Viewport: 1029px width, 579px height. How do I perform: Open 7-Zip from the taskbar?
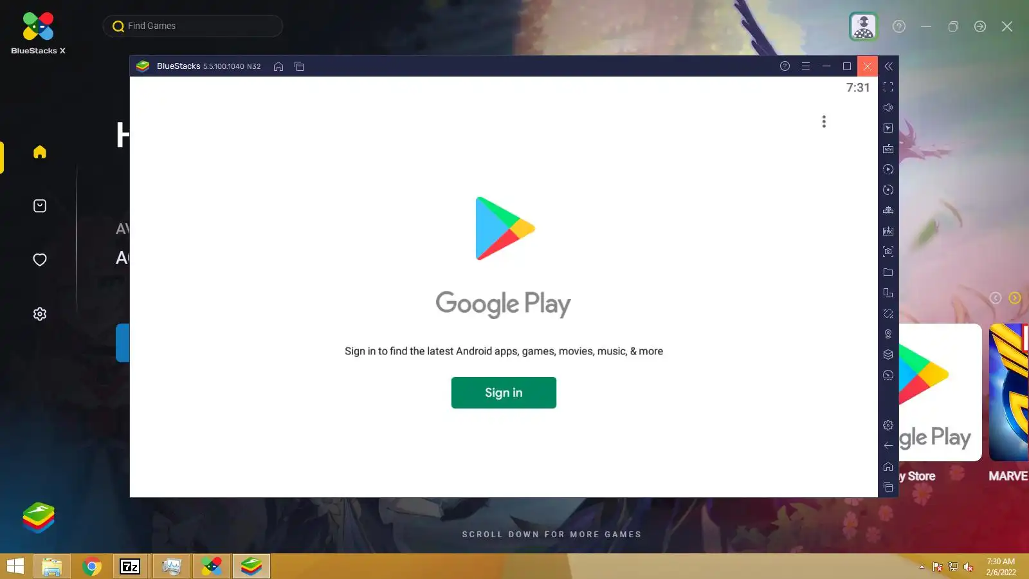(131, 566)
